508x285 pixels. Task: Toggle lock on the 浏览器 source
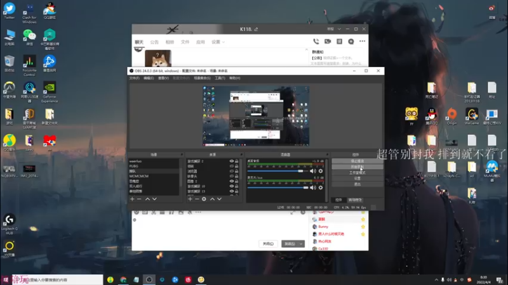[236, 171]
